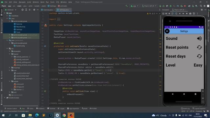This screenshot has height=118, width=210.
Task: Open Project panel options gear
Action: tap(34, 10)
